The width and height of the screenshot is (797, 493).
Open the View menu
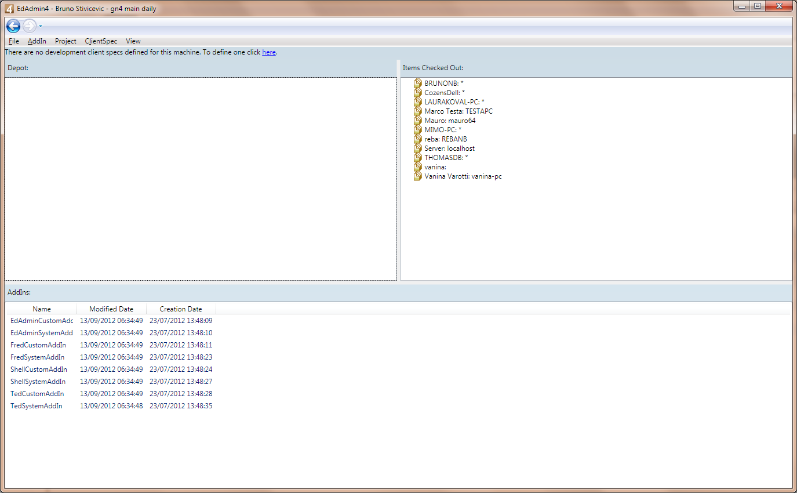tap(133, 41)
